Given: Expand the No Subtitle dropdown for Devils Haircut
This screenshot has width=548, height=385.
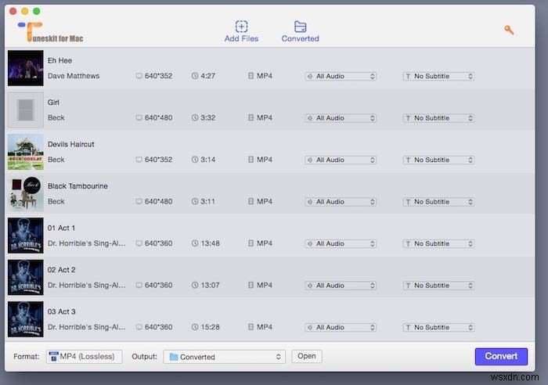Looking at the screenshot, I should click(x=438, y=160).
